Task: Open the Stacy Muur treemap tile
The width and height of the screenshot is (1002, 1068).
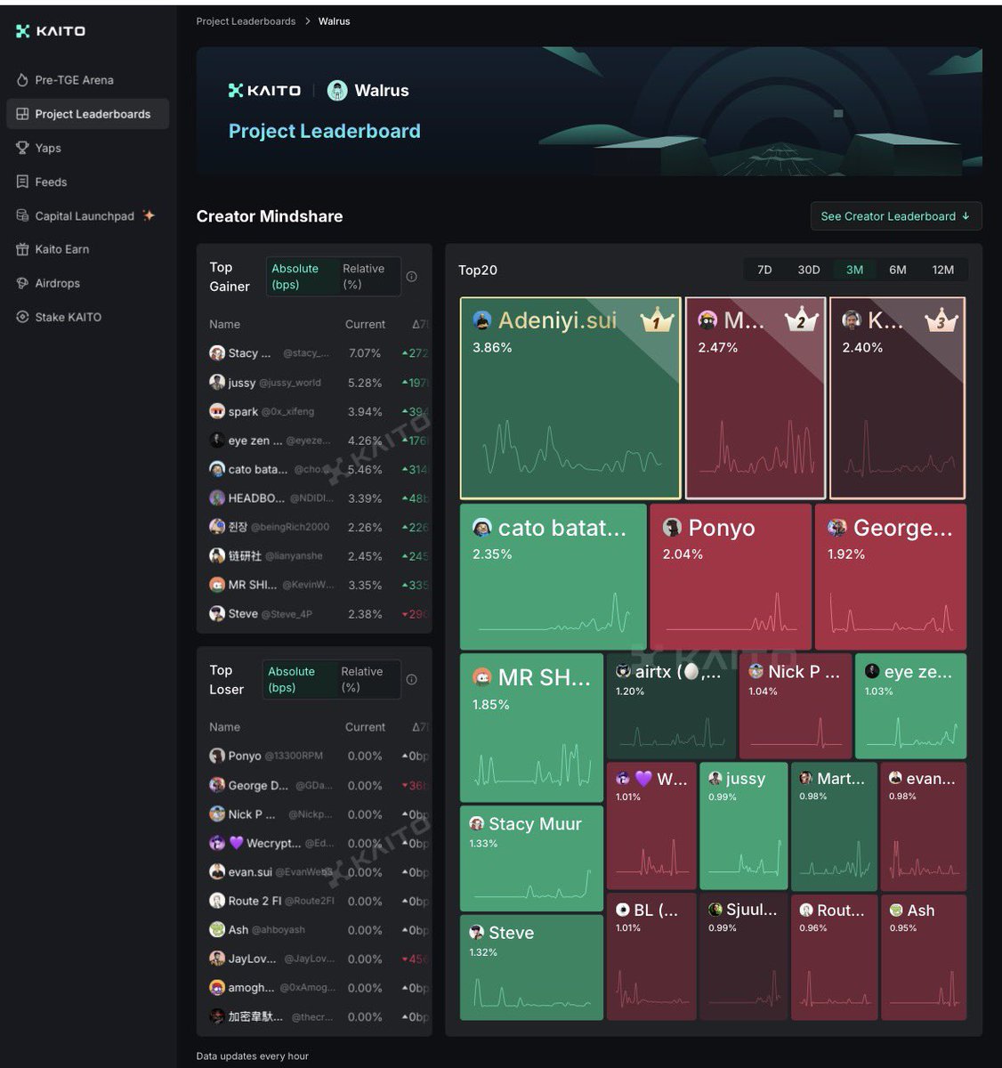Action: click(531, 858)
